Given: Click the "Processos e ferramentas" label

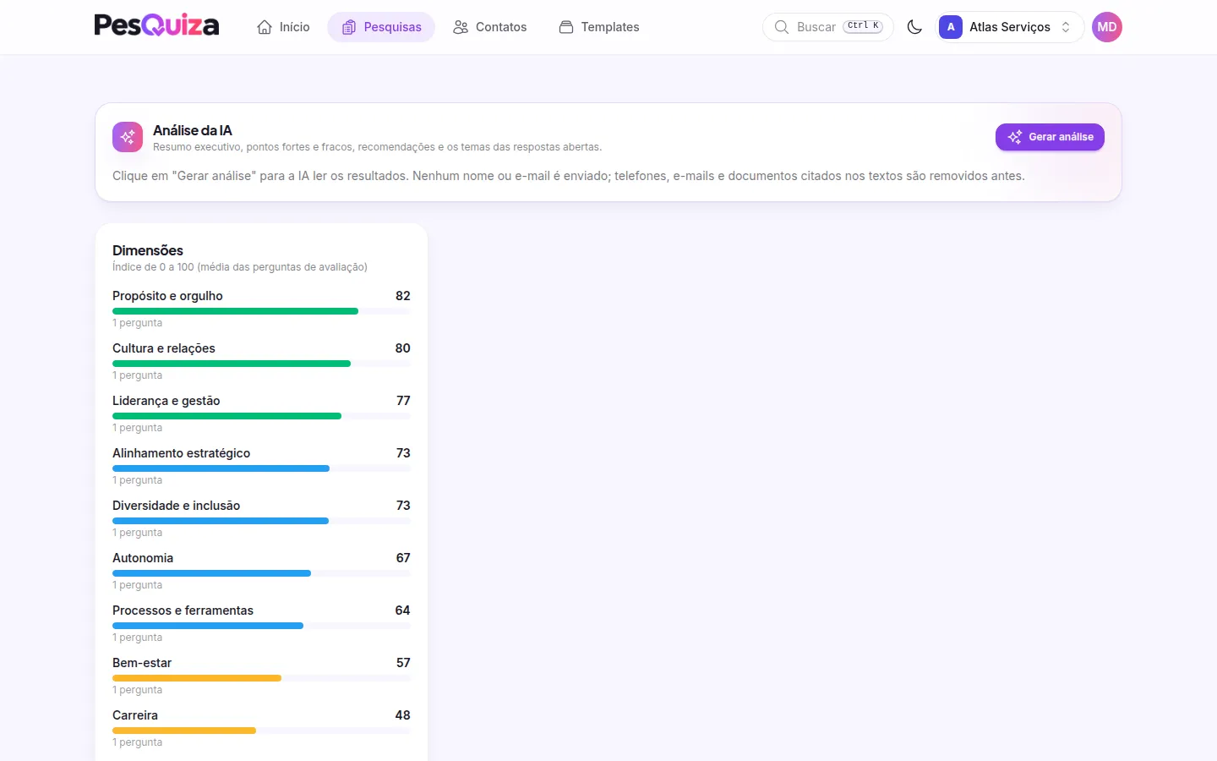Looking at the screenshot, I should click(183, 610).
